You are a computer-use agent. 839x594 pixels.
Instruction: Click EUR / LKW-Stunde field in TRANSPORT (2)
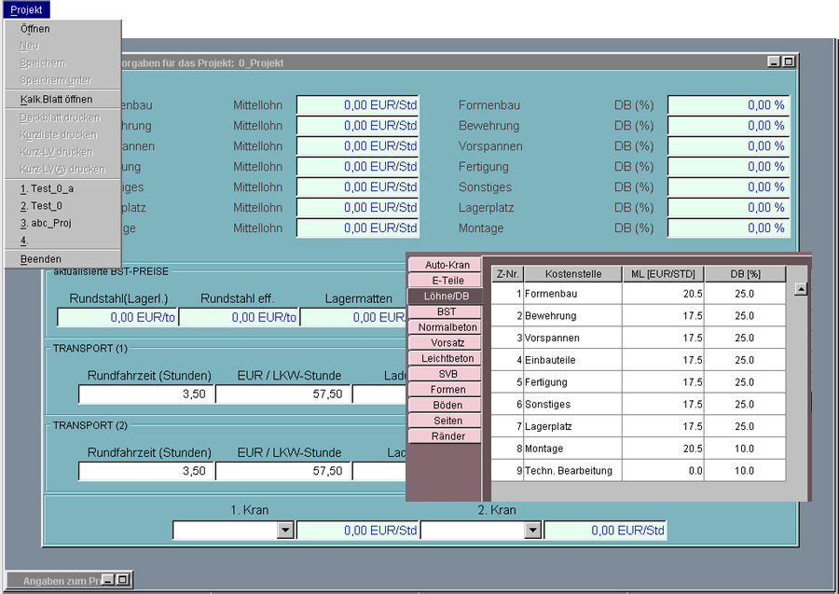pyautogui.click(x=282, y=472)
